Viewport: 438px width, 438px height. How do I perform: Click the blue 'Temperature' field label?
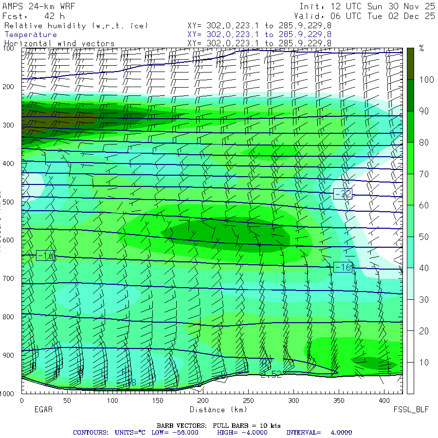click(31, 35)
